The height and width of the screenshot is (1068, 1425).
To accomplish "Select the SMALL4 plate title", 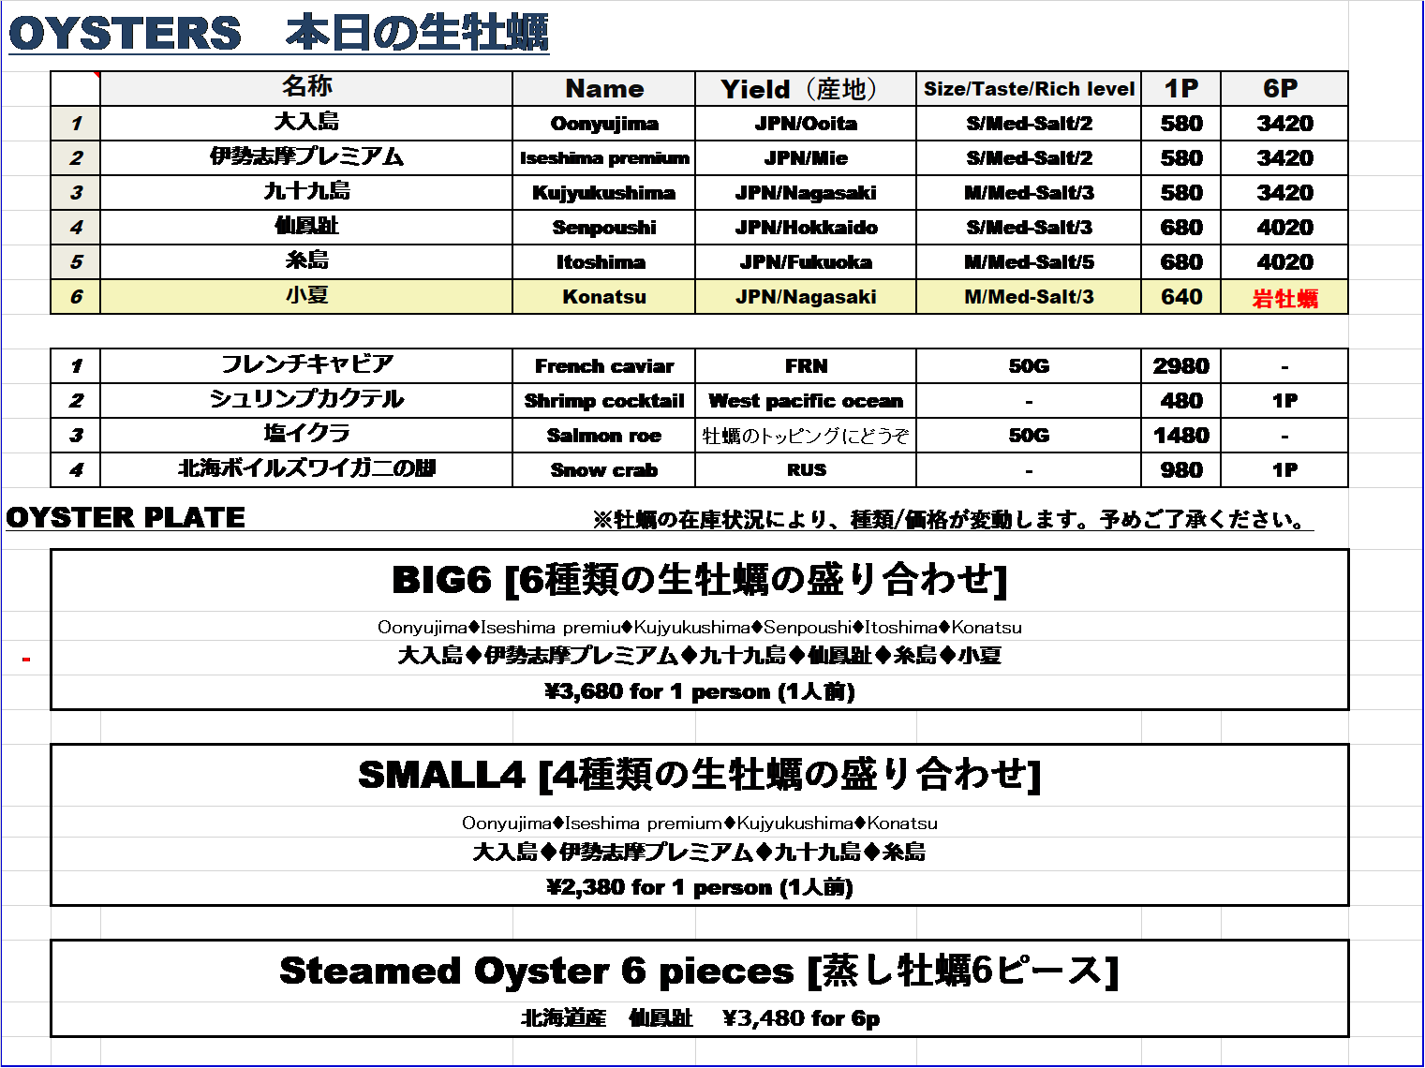I will pos(700,775).
